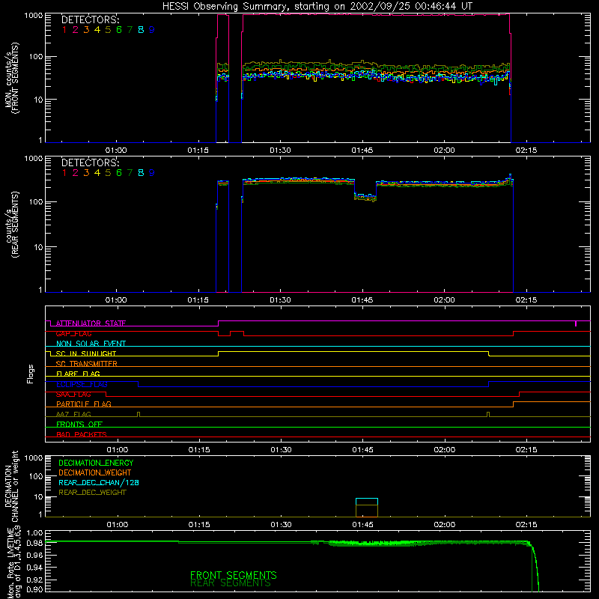Click the 02:15 tick label under the decimation plot
599x599 pixels.
(526, 525)
